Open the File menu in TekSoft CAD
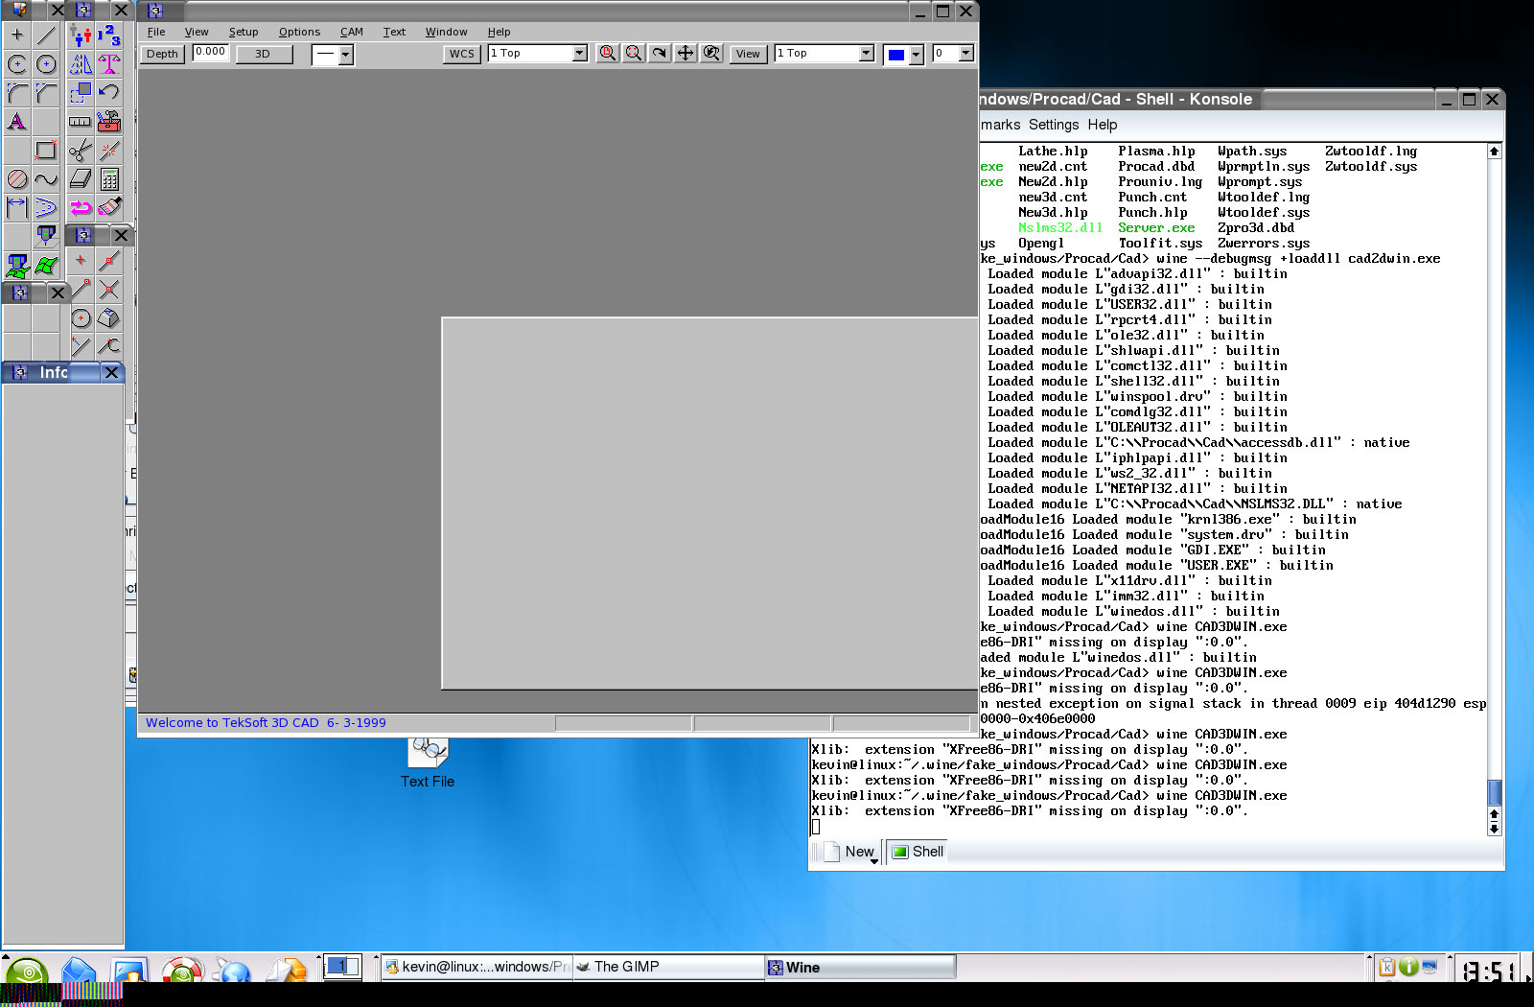 (156, 32)
